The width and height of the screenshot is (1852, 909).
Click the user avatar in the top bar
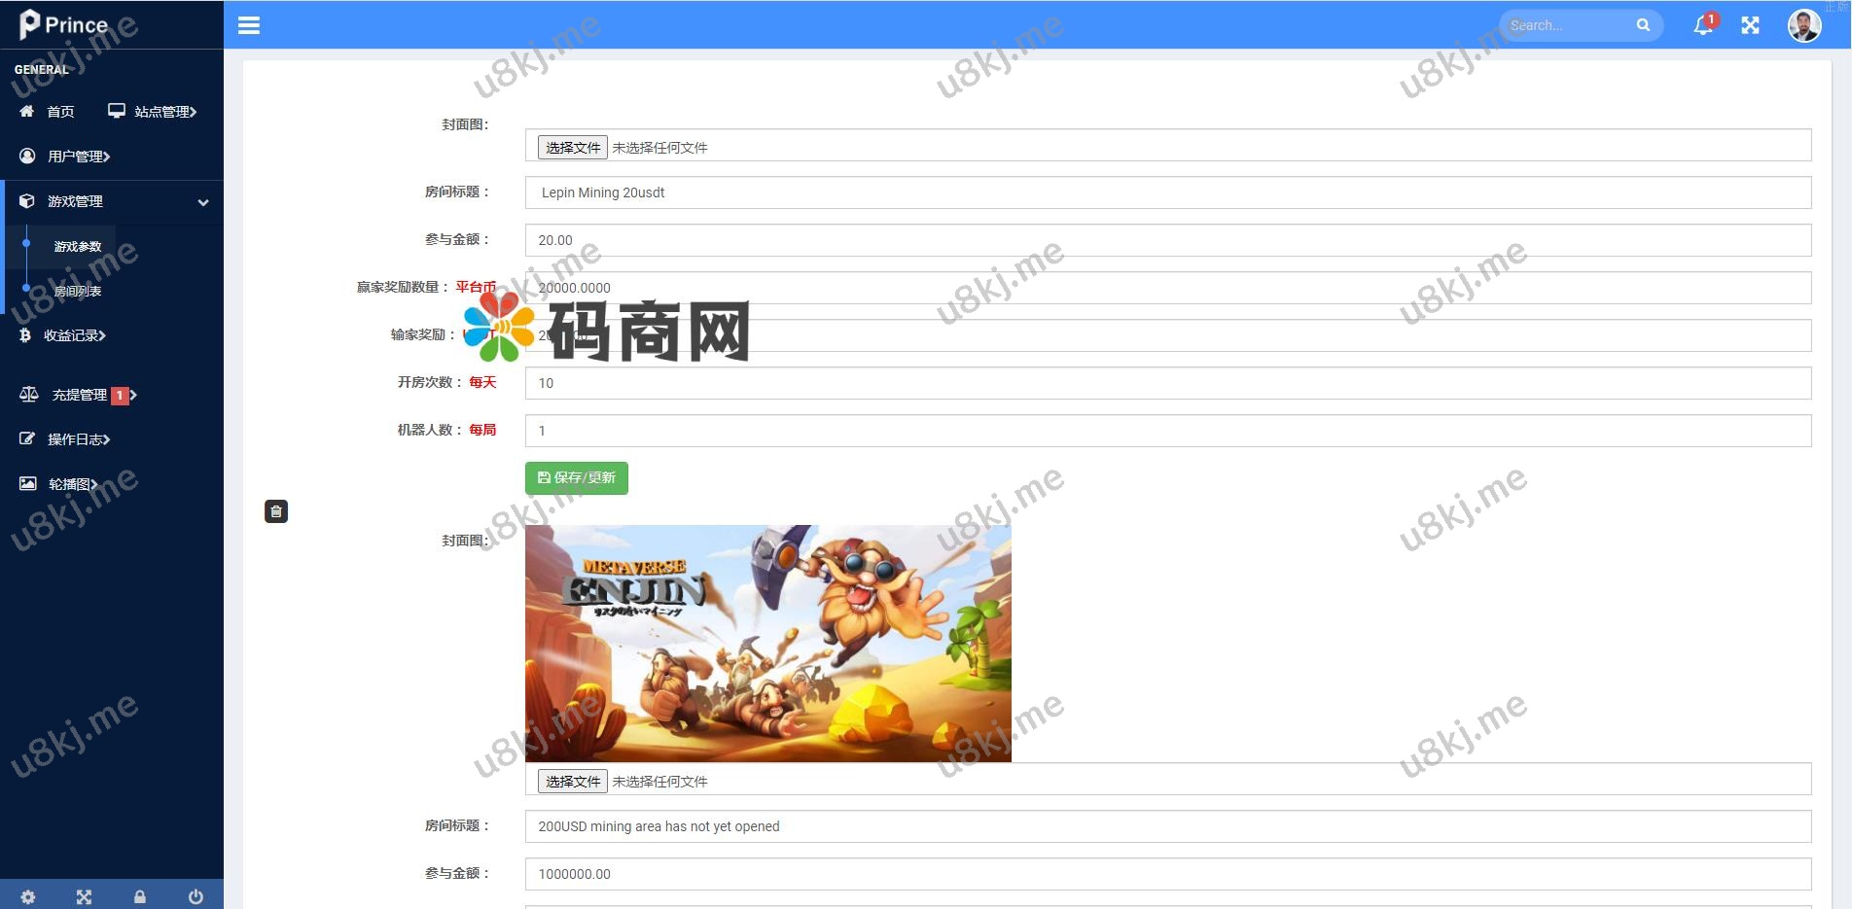tap(1804, 25)
